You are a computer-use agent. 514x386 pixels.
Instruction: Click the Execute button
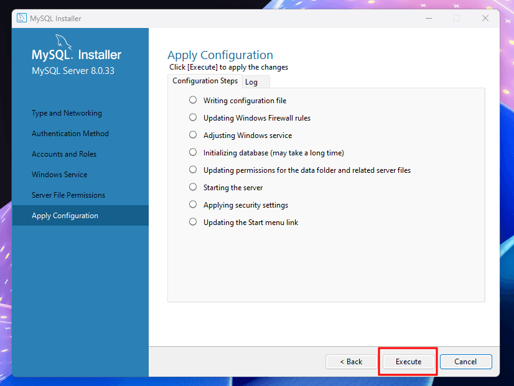click(x=408, y=361)
